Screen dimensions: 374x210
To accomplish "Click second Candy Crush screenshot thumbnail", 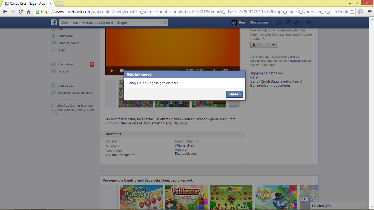I will (172, 94).
